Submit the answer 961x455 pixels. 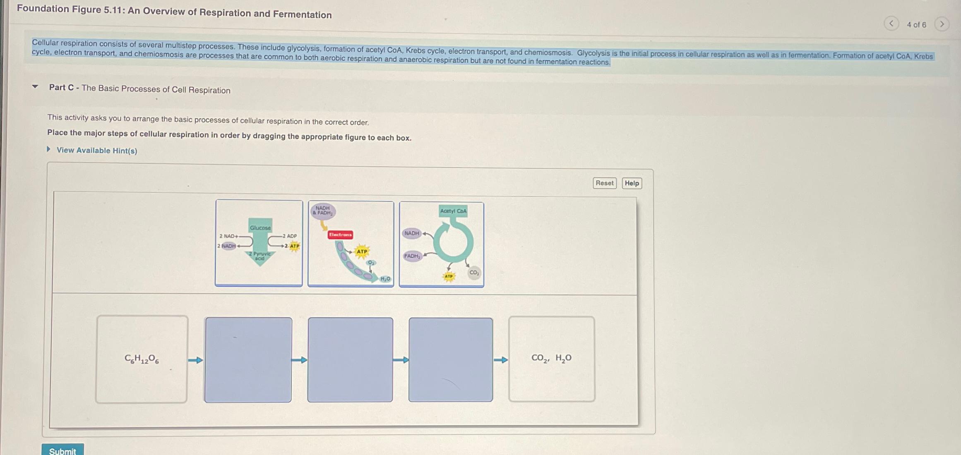[62, 450]
